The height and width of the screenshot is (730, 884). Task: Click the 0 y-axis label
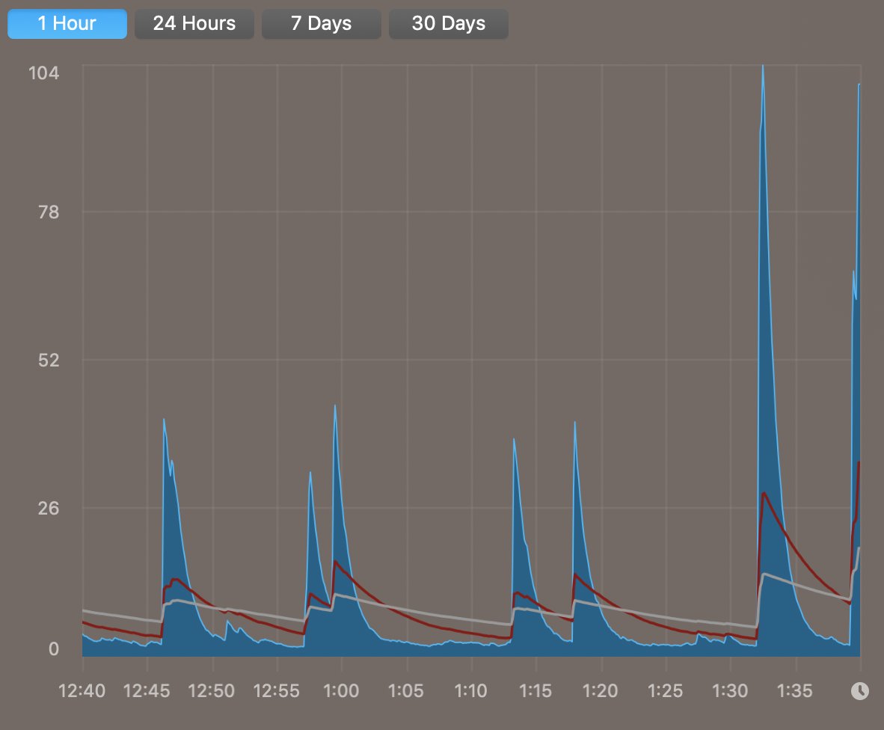point(54,648)
